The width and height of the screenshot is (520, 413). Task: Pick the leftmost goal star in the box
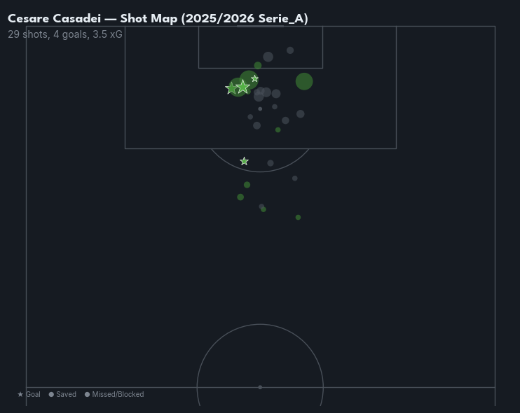coord(231,88)
